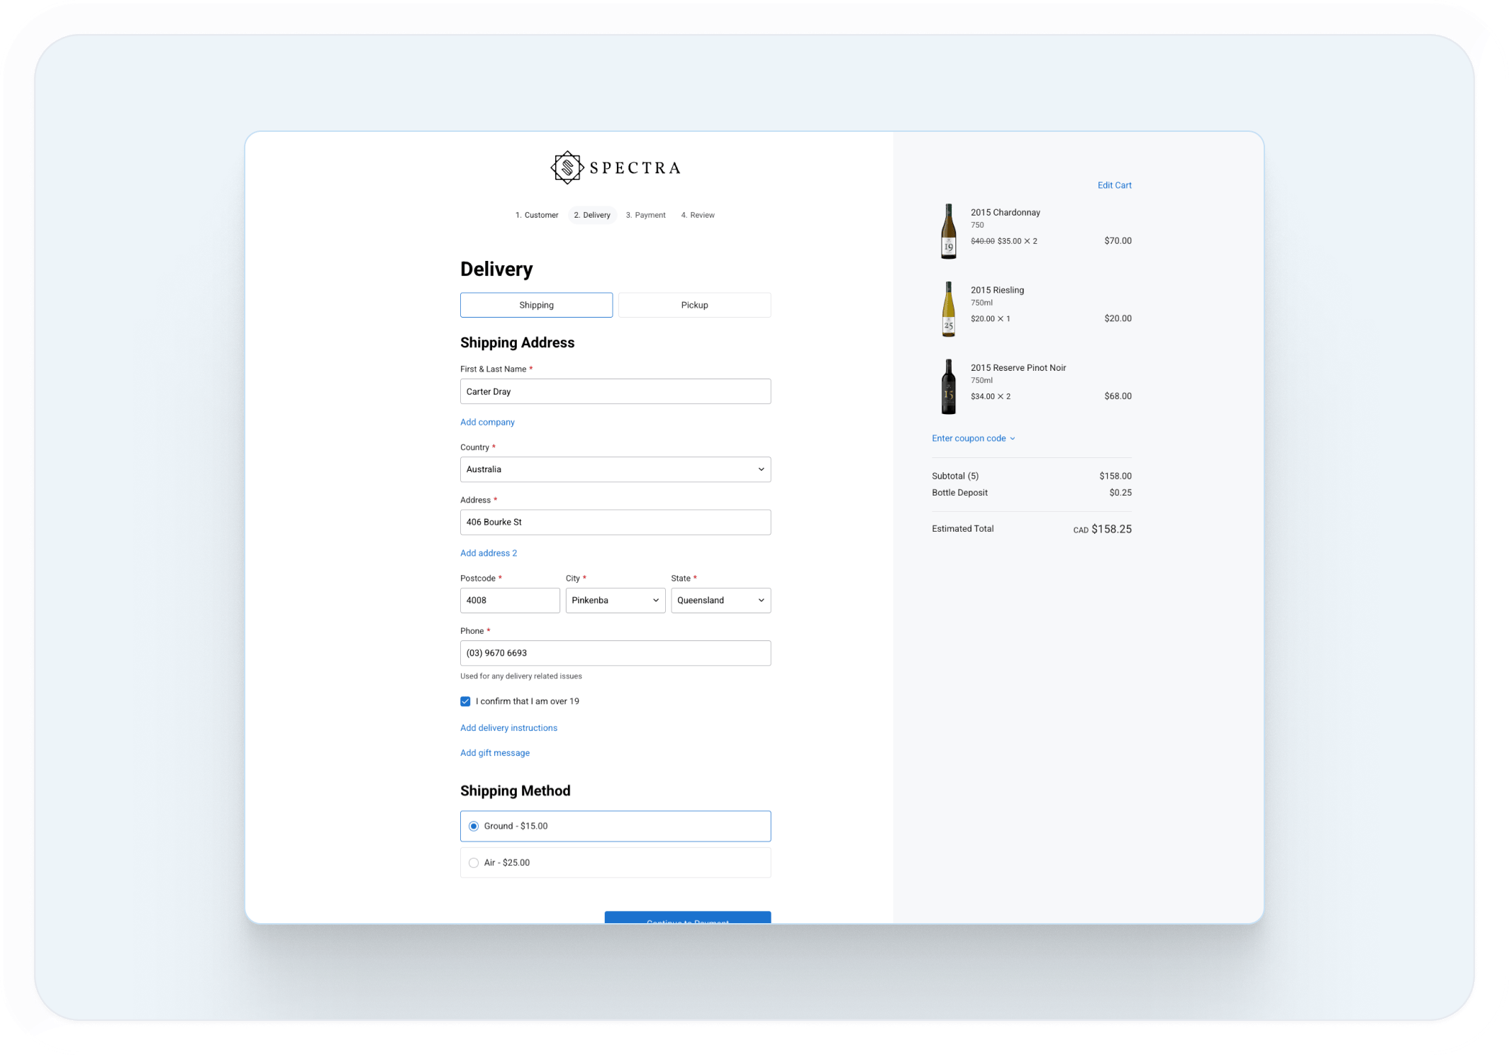Viewport: 1509px width, 1055px height.
Task: Click the Postcode field
Action: click(509, 601)
